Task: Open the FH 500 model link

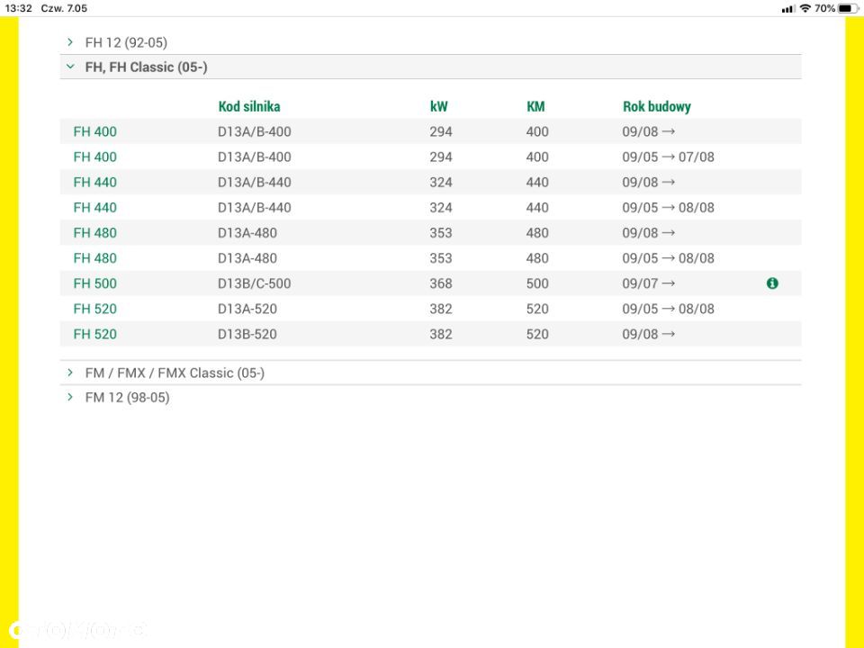Action: tap(94, 283)
